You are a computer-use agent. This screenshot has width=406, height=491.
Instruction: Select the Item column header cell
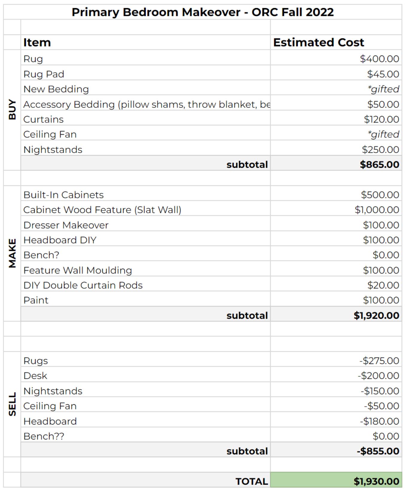coord(145,42)
